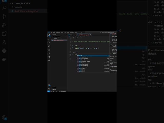Screen dimensions: 164x123
Task: Open the Testing flask view
Action: 49,53
